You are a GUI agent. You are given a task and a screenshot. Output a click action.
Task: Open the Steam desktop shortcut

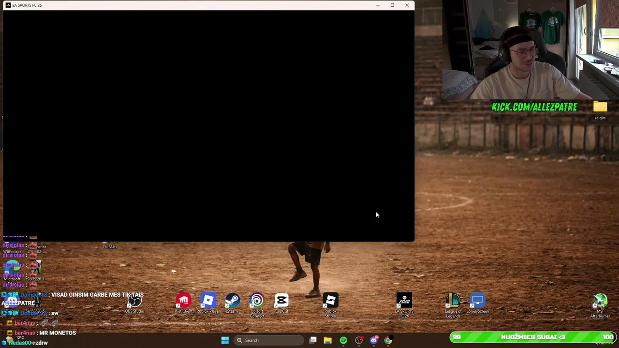click(232, 303)
